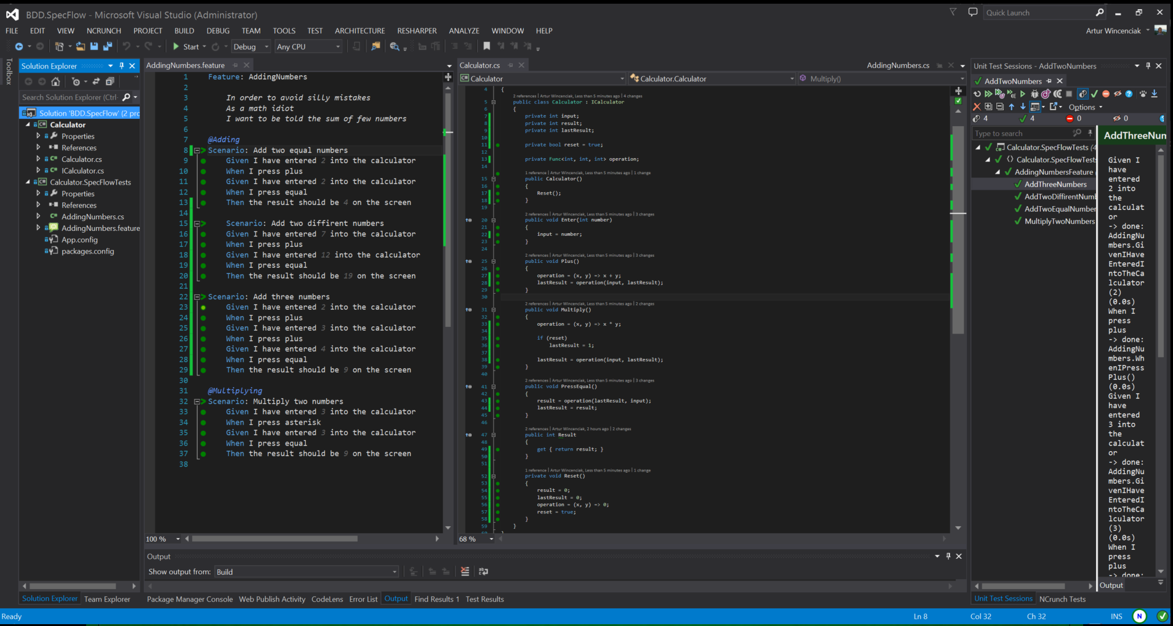Click Run All Tests double-arrow icon
The image size is (1173, 626).
(x=988, y=94)
